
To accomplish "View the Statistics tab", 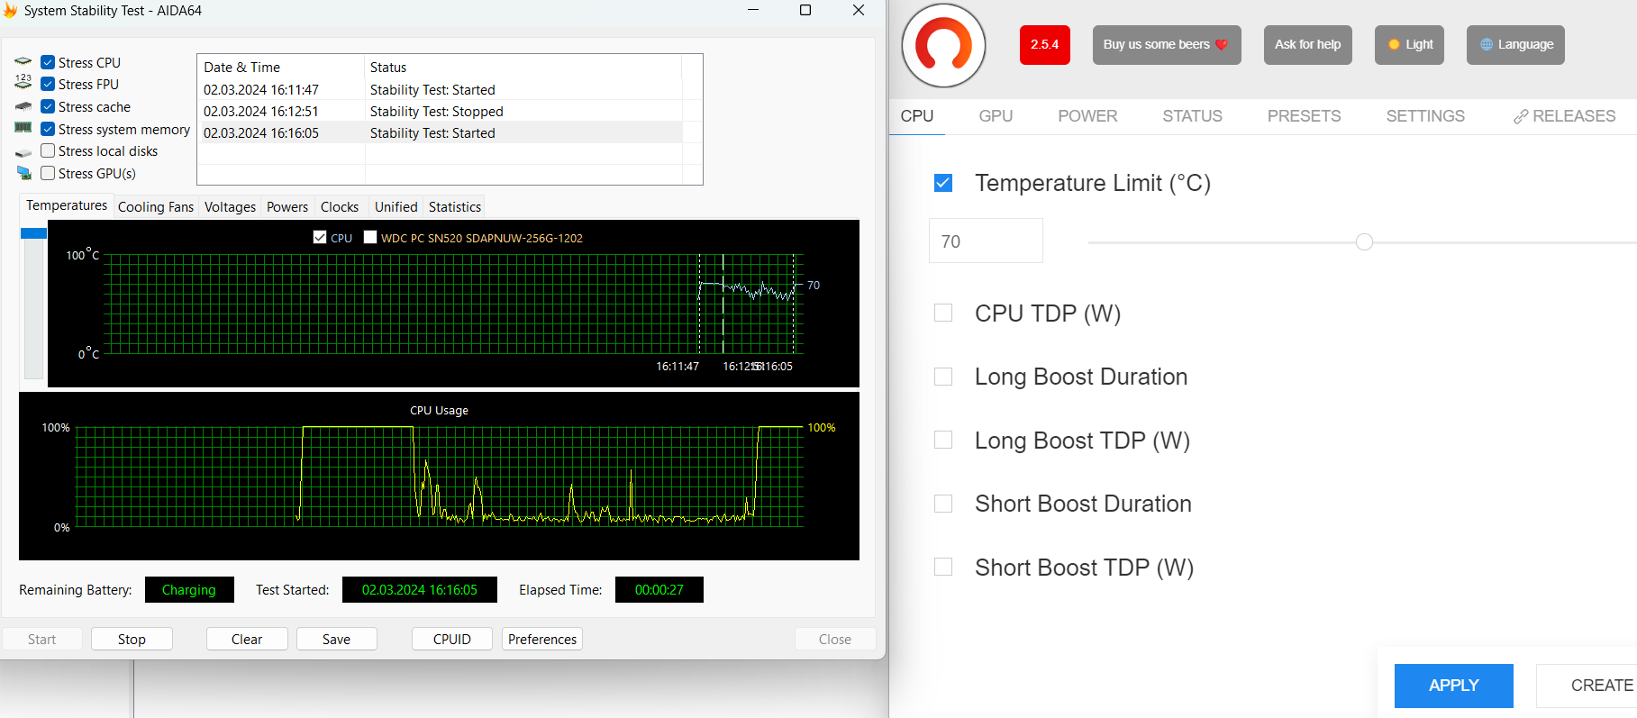I will [x=455, y=207].
